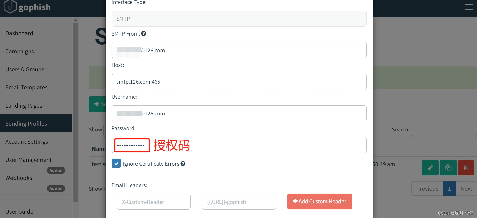Click the X-Custom-Header name field
Viewport: 477px width, 218px height.
tap(154, 202)
